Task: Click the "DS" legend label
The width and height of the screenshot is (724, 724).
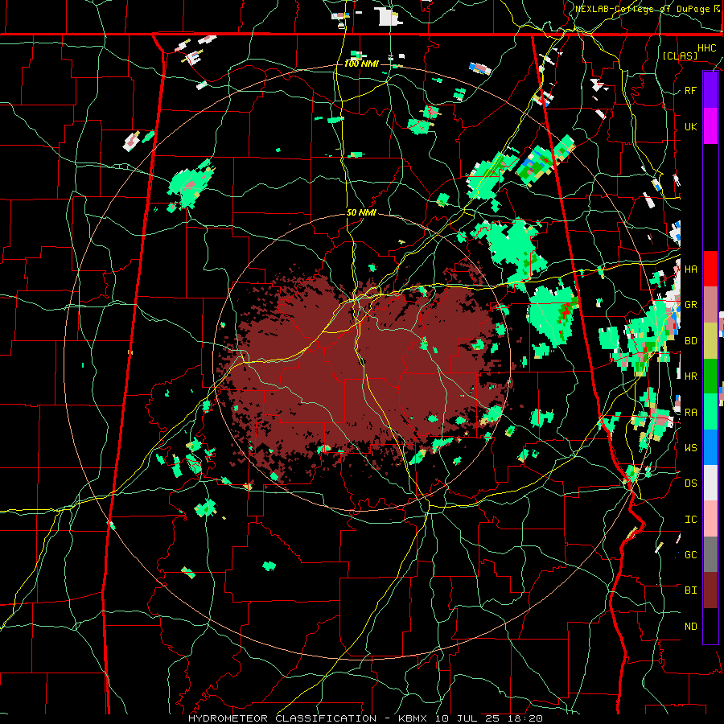Action: [x=690, y=483]
